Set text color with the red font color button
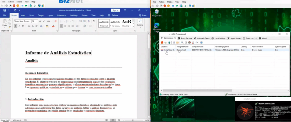 click(x=53, y=26)
